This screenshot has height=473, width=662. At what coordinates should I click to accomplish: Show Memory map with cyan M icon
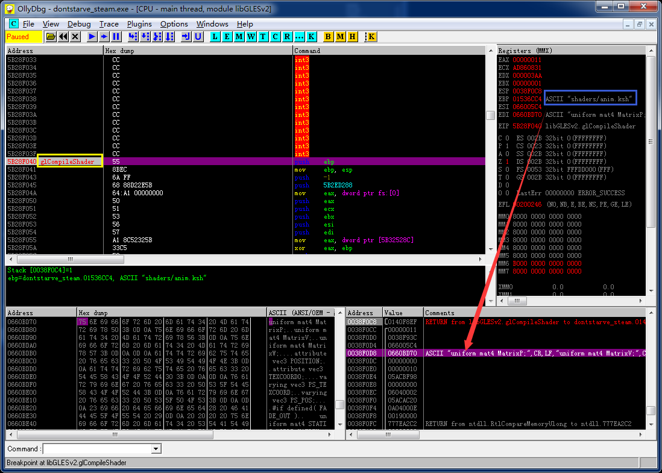(x=239, y=37)
